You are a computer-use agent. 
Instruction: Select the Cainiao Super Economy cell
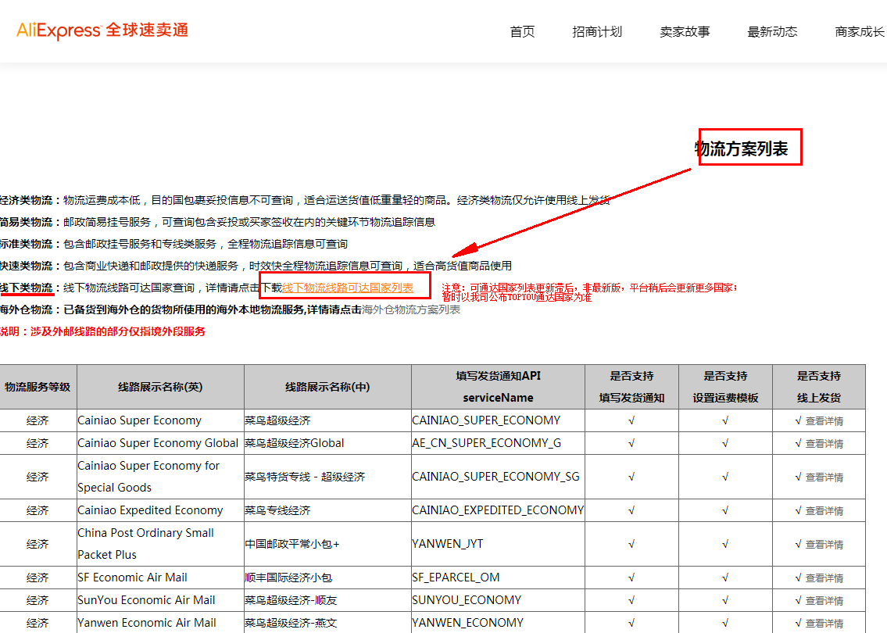pyautogui.click(x=161, y=420)
